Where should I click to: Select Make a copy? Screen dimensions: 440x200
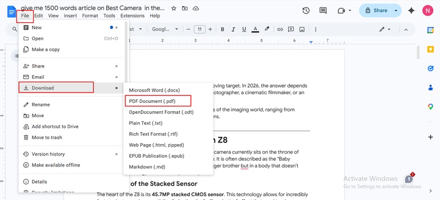[71, 49]
